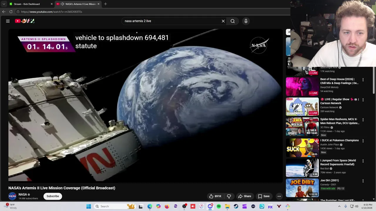Like the video showing 891K
Image resolution: width=376 pixels, height=211 pixels.
coord(215,196)
